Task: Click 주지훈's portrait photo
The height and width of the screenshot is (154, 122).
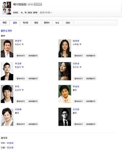Action: [x=7, y=71]
